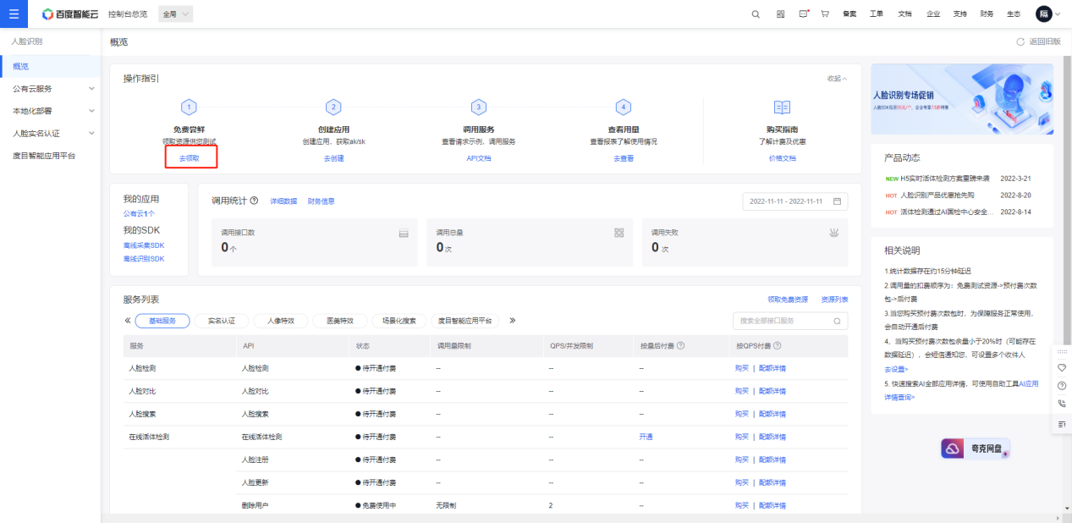Click the help icon beside 按QPS付费
The image size is (1072, 523).
click(777, 345)
